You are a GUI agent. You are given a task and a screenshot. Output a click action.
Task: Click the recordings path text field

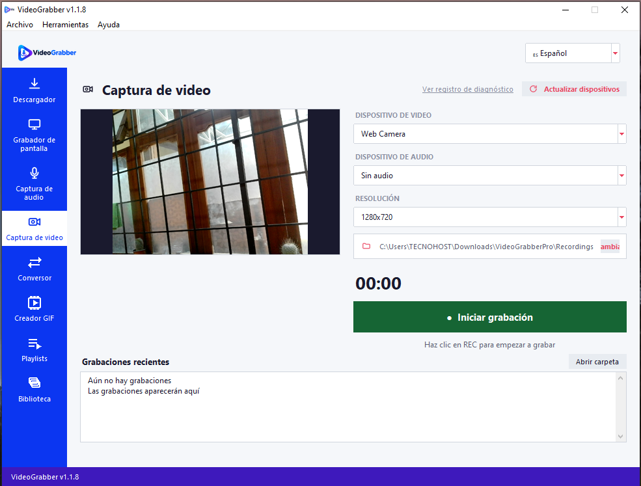click(486, 247)
